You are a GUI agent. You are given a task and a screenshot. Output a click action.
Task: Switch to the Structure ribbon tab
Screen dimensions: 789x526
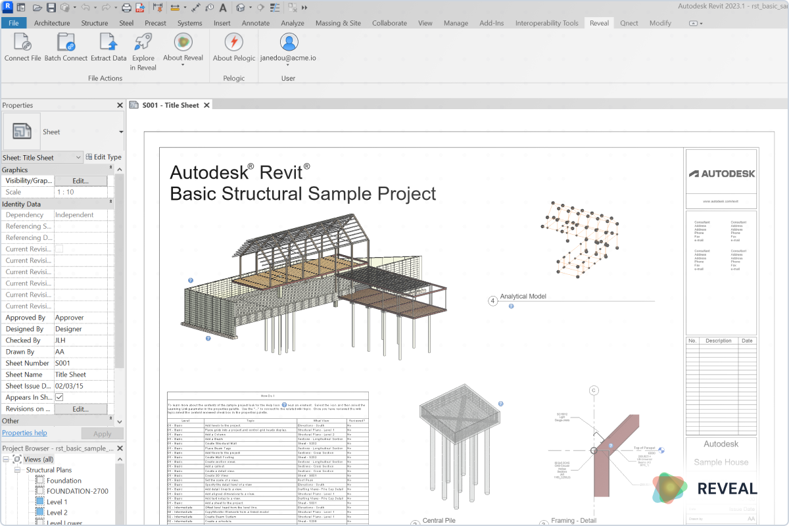95,23
